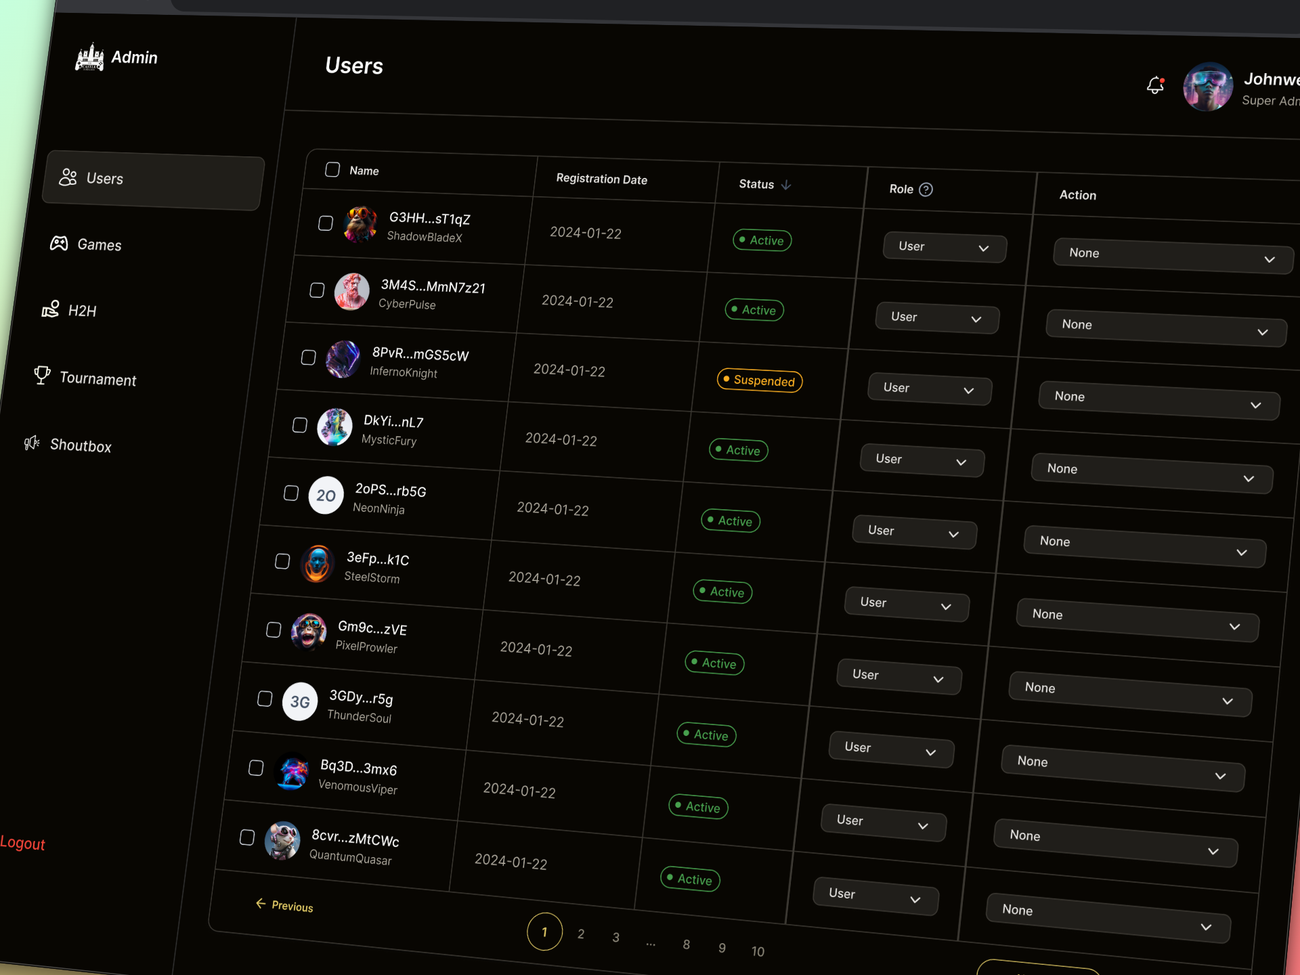1300x975 pixels.
Task: Select the ShadowBladeX row checkbox
Action: click(x=326, y=223)
